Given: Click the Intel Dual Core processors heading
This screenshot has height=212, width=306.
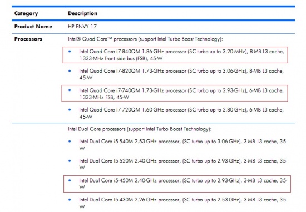Looking at the screenshot, I should tap(140, 129).
